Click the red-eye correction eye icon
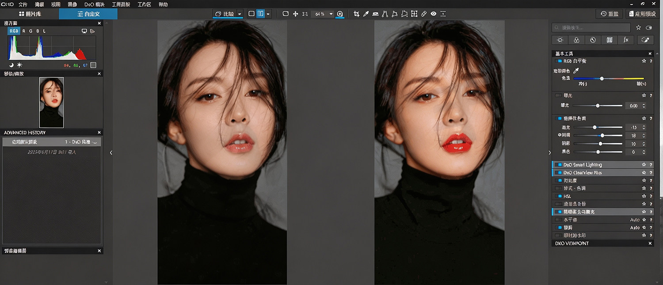Viewport: 663px width, 285px height. pos(434,14)
